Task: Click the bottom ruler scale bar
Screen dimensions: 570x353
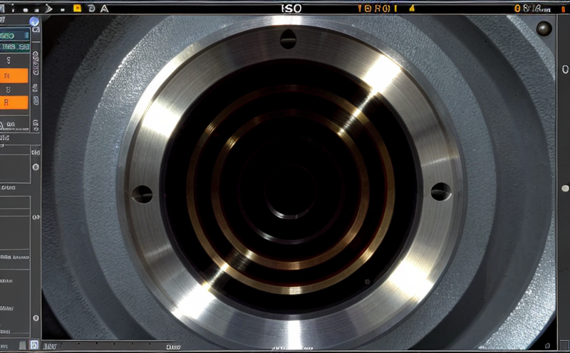Action: click(113, 345)
